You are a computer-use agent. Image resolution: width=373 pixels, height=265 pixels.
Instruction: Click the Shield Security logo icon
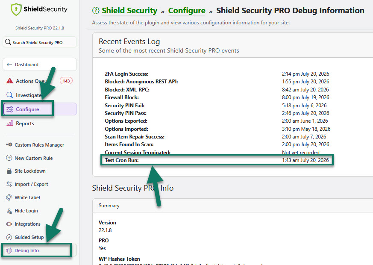point(16,9)
